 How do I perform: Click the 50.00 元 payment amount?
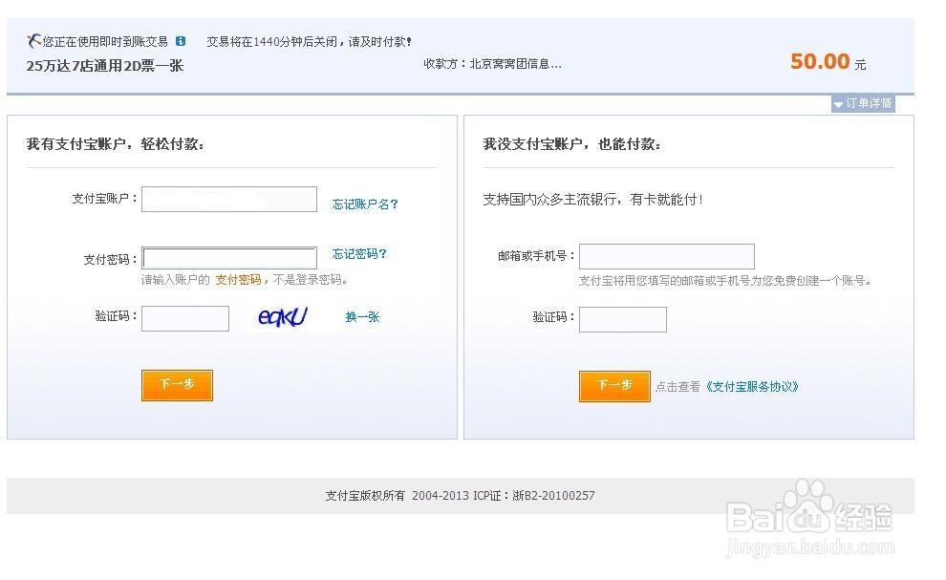(x=828, y=61)
